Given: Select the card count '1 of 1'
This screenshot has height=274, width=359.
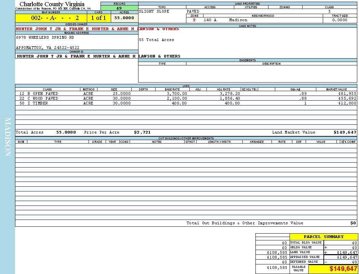Looking at the screenshot, I should [98, 18].
